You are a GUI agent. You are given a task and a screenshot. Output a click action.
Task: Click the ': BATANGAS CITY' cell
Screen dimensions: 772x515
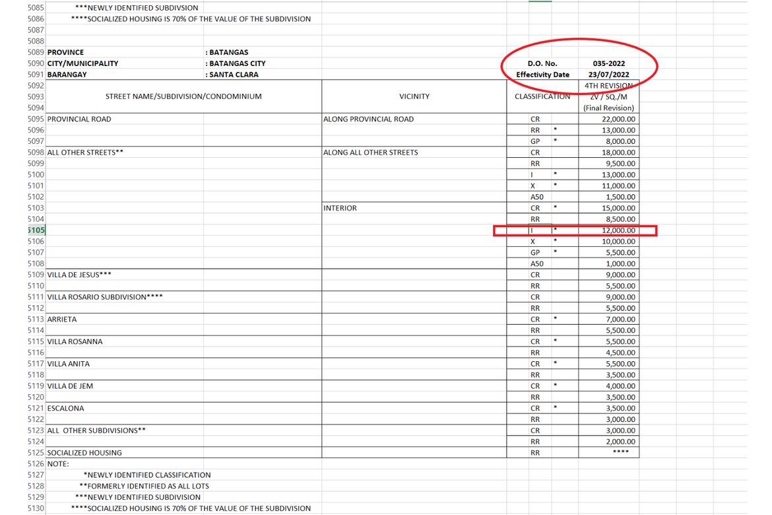tap(236, 63)
